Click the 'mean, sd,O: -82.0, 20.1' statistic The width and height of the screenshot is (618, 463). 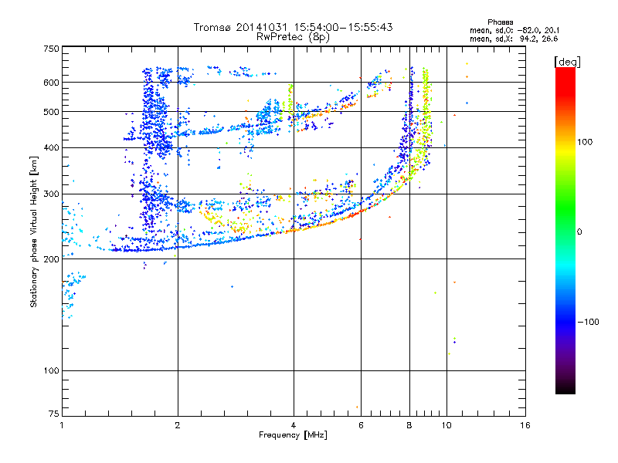click(x=514, y=30)
